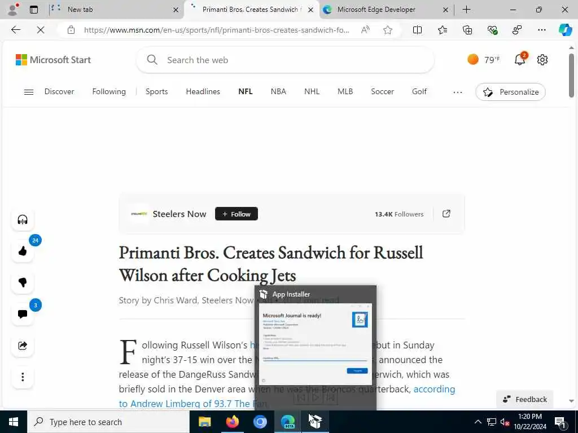Open Chrome from the taskbar

click(x=260, y=422)
